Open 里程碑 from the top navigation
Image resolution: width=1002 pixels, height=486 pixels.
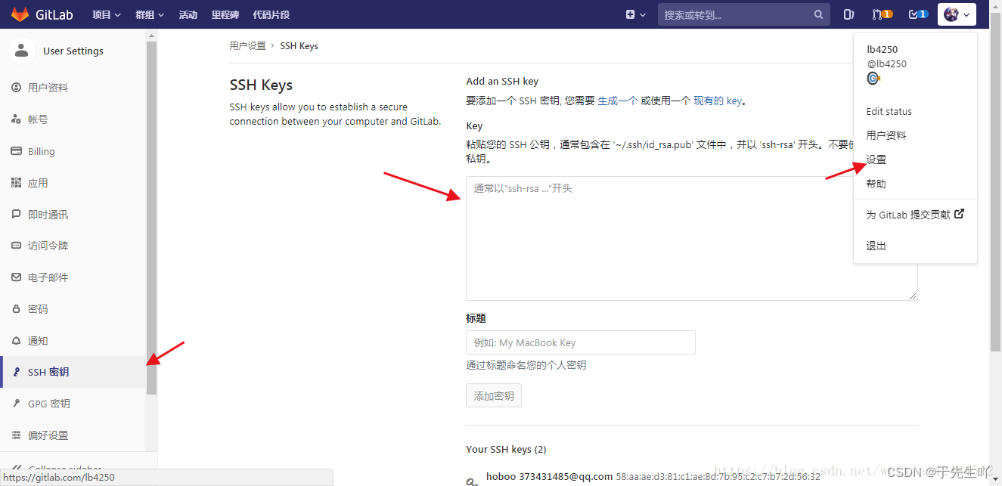click(225, 14)
